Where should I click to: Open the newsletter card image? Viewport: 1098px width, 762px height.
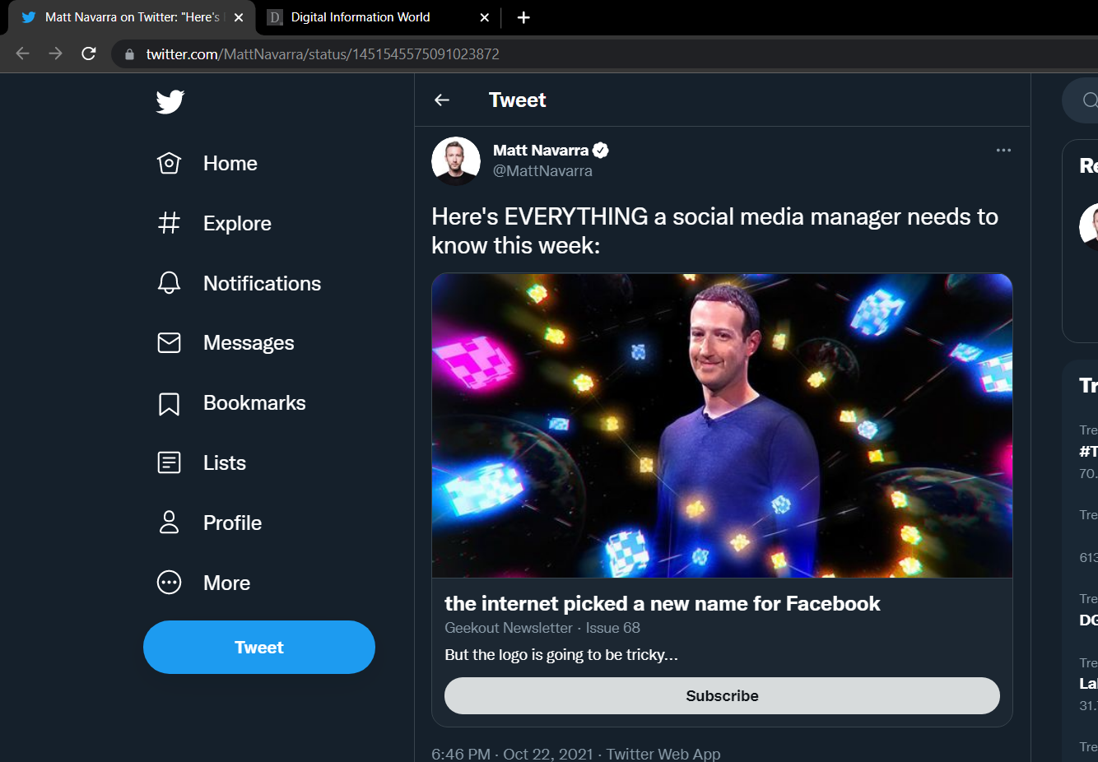tap(722, 425)
